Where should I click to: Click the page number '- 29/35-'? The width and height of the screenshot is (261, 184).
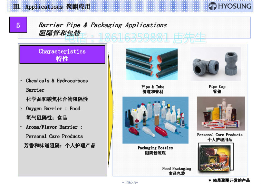click(x=130, y=182)
